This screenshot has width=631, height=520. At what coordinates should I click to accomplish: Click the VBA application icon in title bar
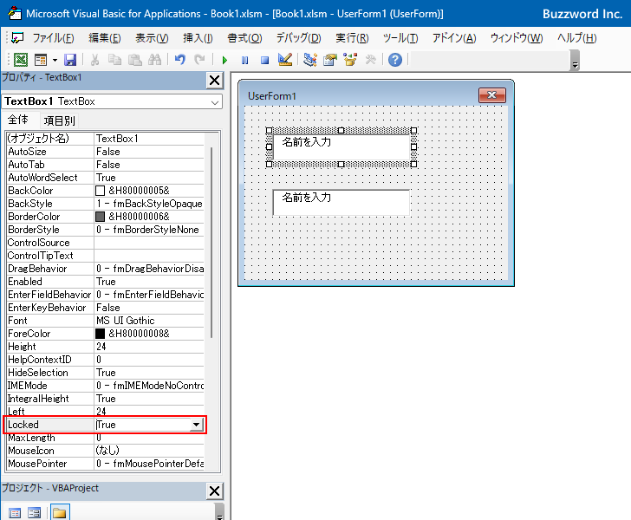(x=16, y=13)
